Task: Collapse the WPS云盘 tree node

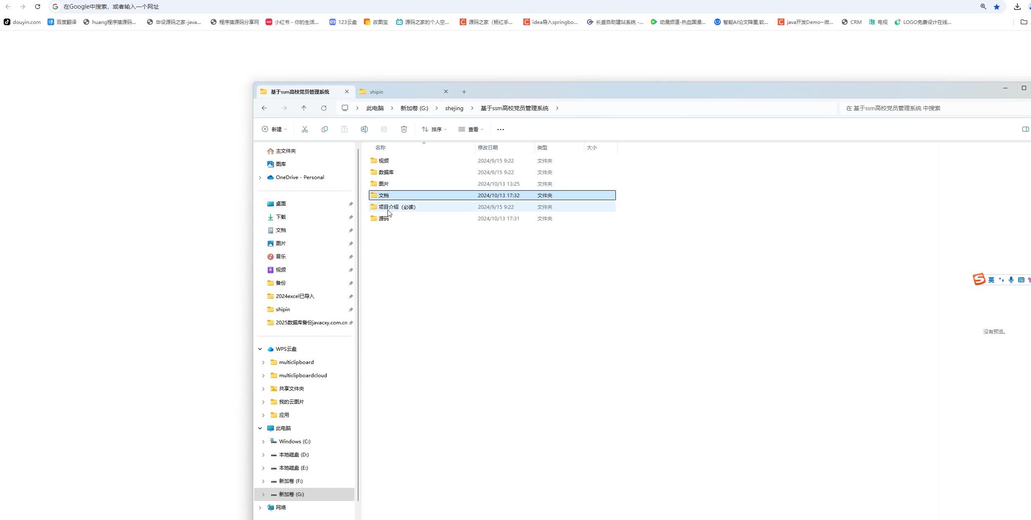Action: point(260,349)
